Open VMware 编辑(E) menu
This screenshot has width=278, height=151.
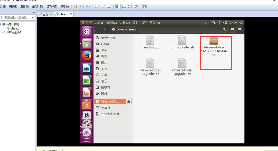[13, 7]
